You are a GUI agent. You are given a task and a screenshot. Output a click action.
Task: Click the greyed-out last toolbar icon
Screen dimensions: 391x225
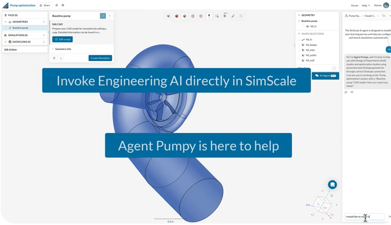pos(241,16)
